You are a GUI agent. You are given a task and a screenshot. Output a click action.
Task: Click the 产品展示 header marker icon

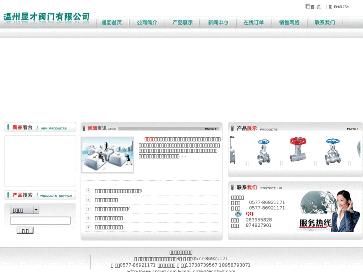(x=232, y=128)
